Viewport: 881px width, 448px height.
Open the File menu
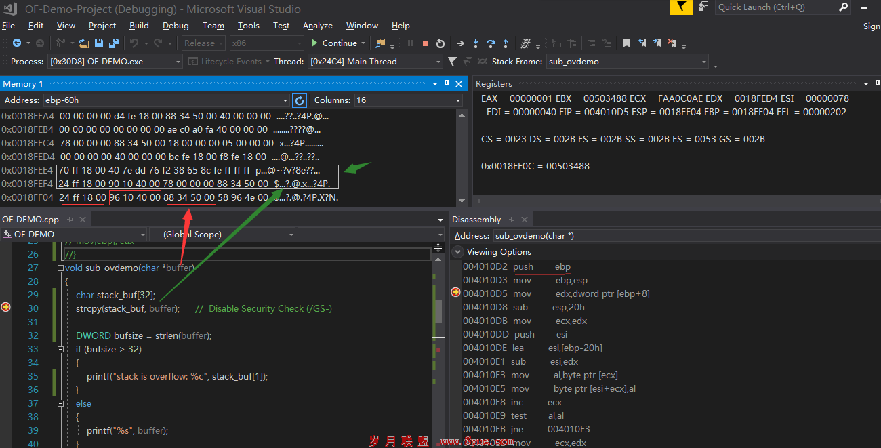(8, 26)
